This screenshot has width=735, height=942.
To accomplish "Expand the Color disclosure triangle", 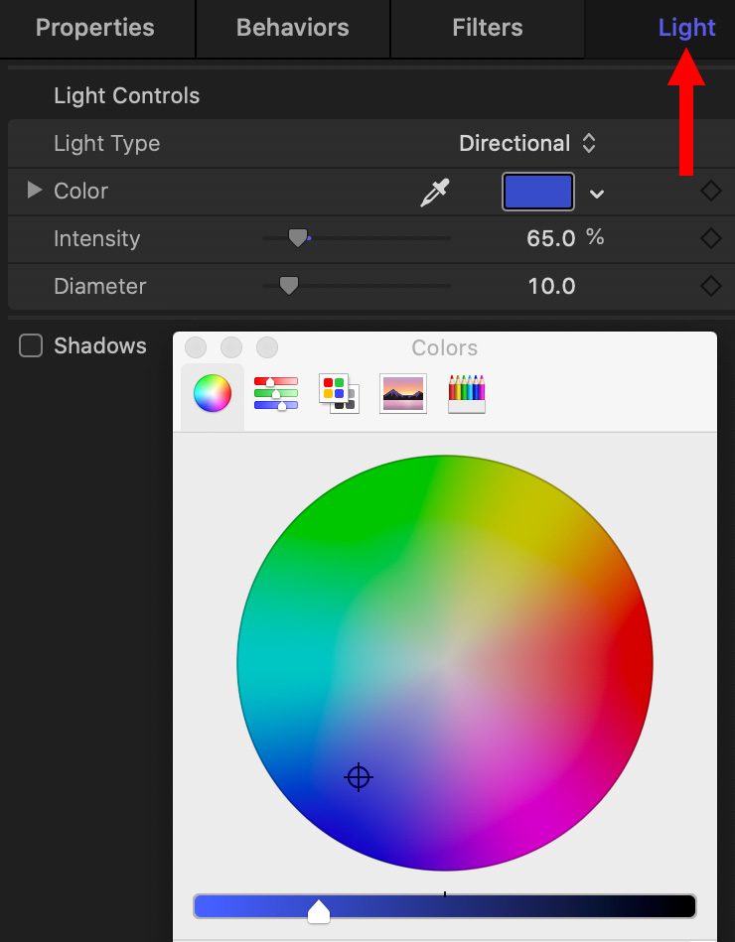I will tap(34, 191).
